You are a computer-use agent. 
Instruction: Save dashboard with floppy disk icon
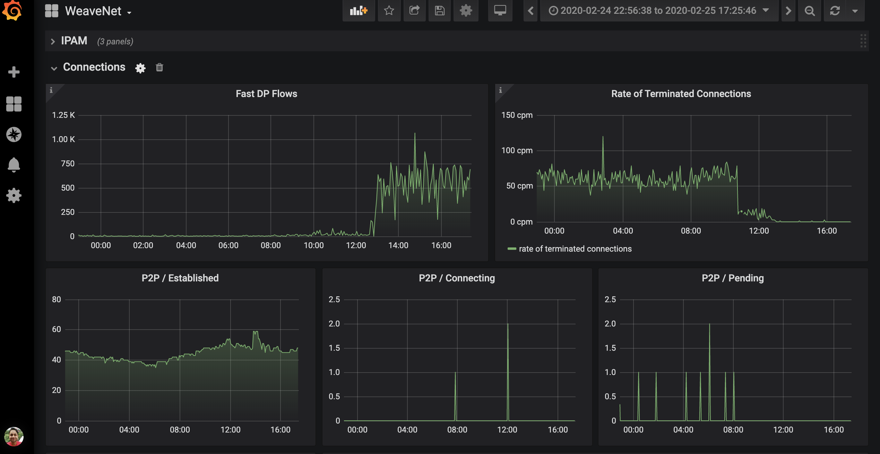coord(439,11)
